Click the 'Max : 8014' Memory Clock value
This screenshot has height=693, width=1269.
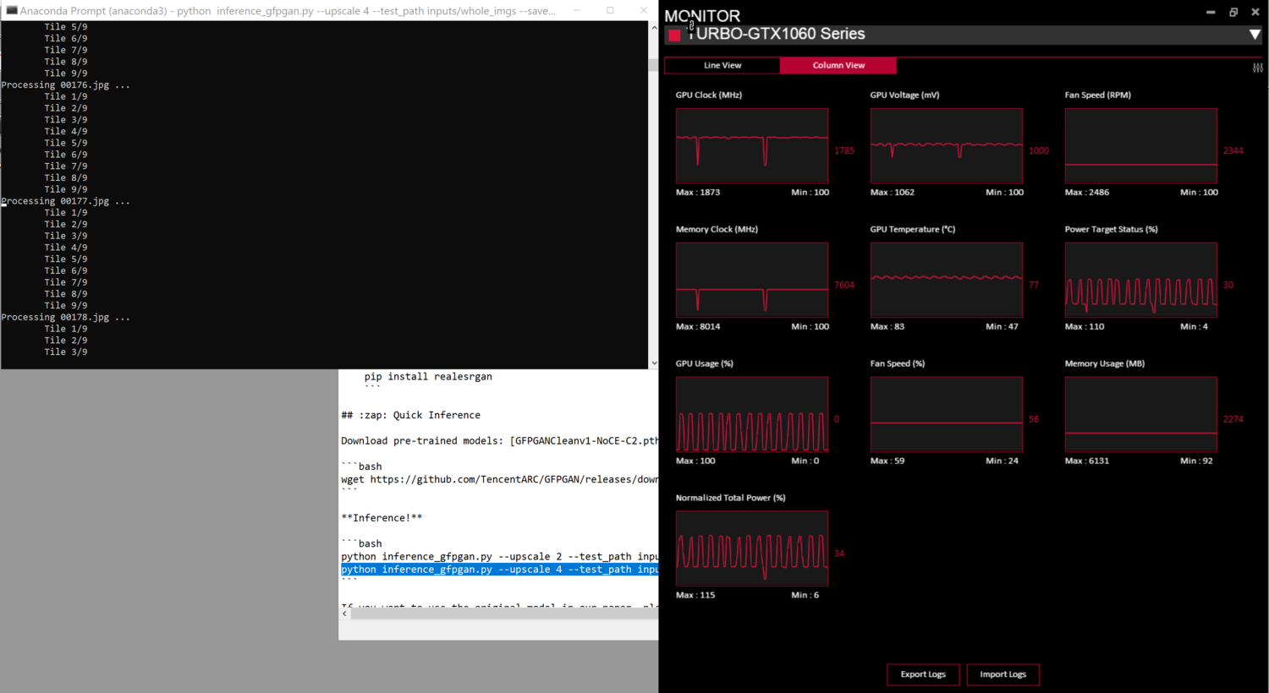[x=698, y=327]
